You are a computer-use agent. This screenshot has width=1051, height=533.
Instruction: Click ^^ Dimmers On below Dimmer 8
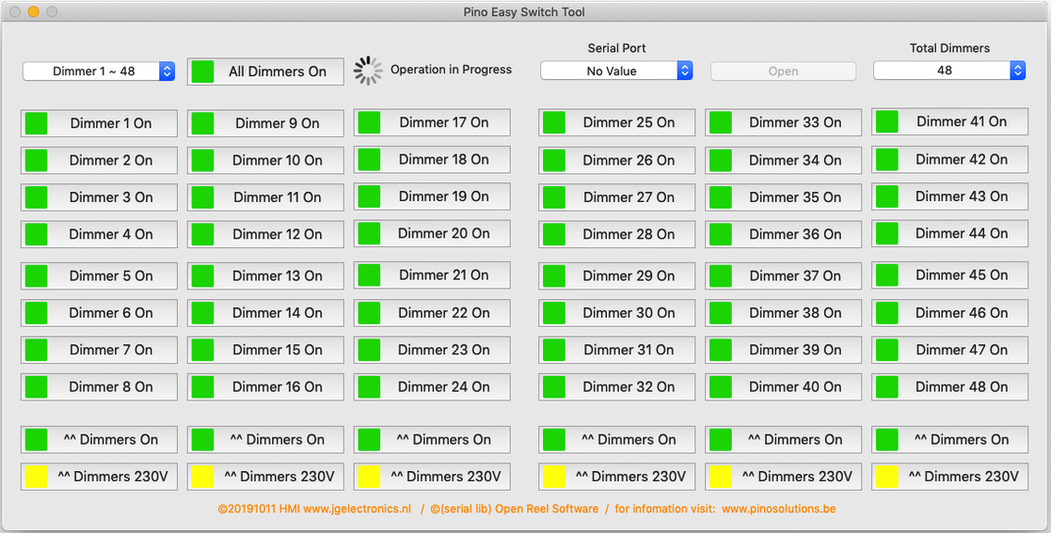pos(99,440)
